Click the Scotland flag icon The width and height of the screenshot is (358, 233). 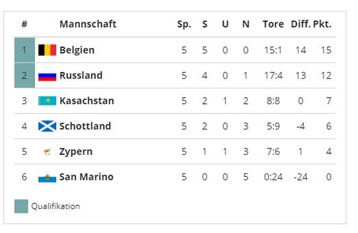click(x=47, y=126)
